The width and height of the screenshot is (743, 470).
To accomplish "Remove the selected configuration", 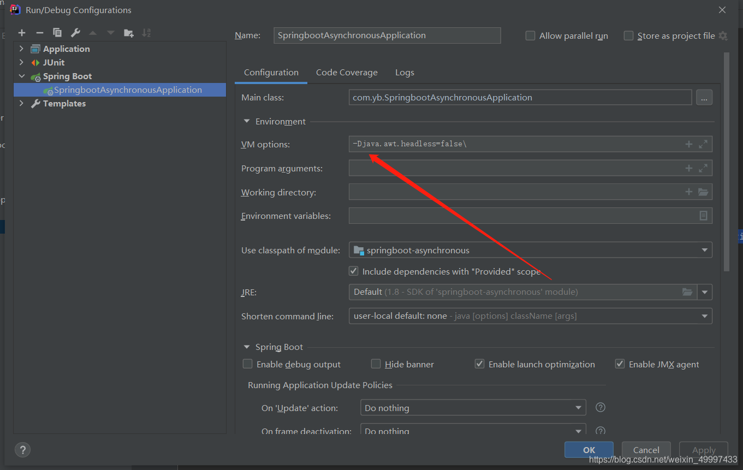I will 39,32.
